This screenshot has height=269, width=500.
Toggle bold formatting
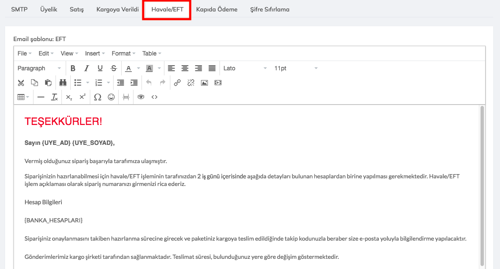point(72,68)
